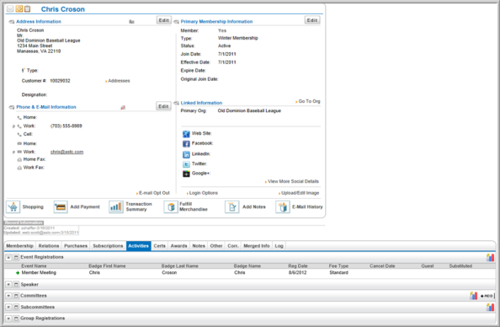Expand the Committees section arrow
Image resolution: width=500 pixels, height=327 pixels.
pos(8,296)
